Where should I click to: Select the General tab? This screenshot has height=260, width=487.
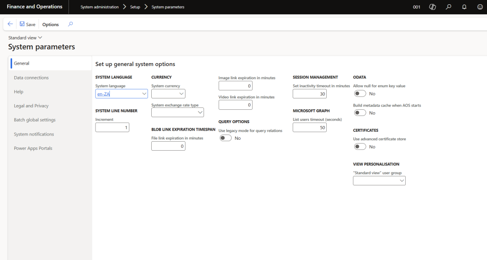click(x=51, y=63)
